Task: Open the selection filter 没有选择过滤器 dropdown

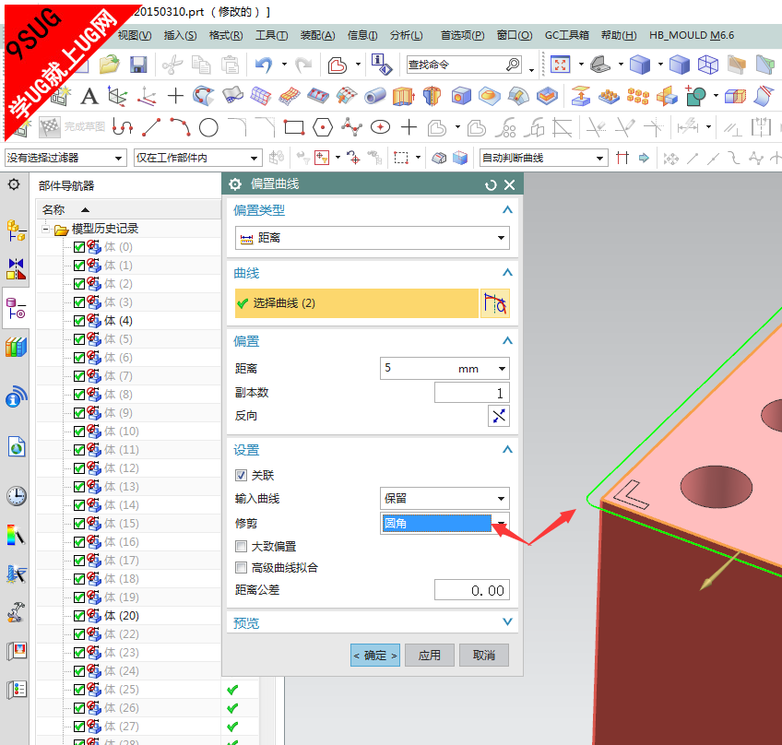Action: click(x=65, y=158)
